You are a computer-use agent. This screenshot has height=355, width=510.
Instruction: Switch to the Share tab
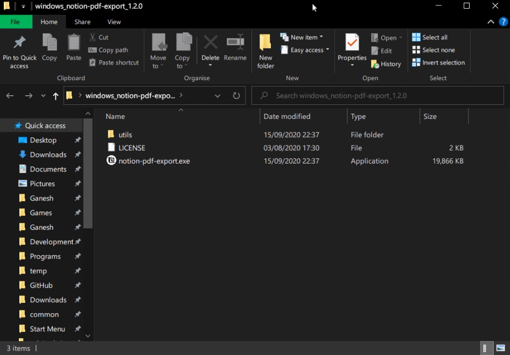tap(82, 22)
